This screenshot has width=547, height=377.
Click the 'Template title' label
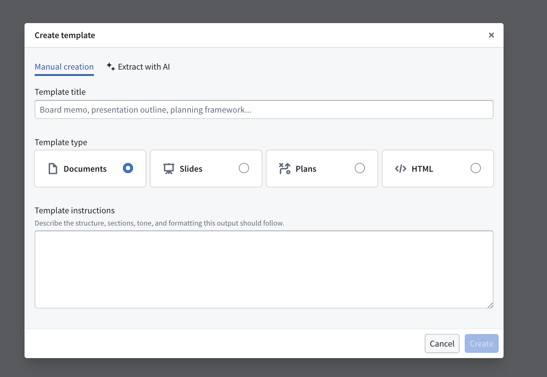pyautogui.click(x=60, y=92)
